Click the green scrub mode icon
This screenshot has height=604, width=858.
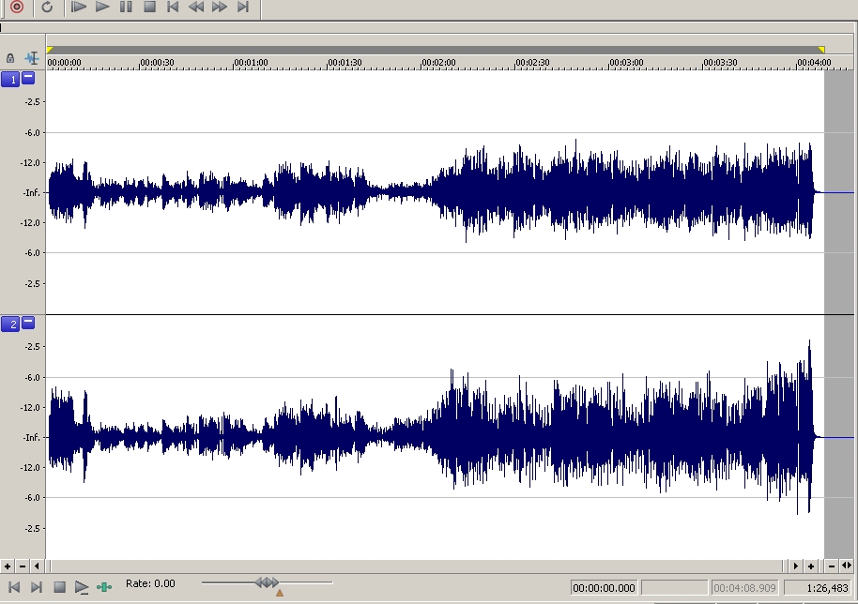click(x=104, y=587)
